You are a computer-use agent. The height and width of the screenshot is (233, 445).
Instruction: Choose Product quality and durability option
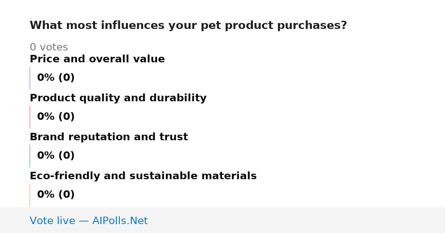point(118,98)
